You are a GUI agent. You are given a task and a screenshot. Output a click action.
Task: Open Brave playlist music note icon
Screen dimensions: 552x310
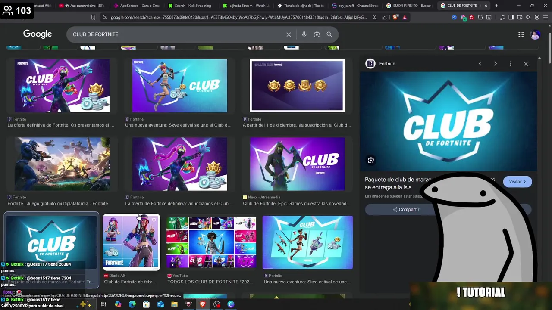502,17
